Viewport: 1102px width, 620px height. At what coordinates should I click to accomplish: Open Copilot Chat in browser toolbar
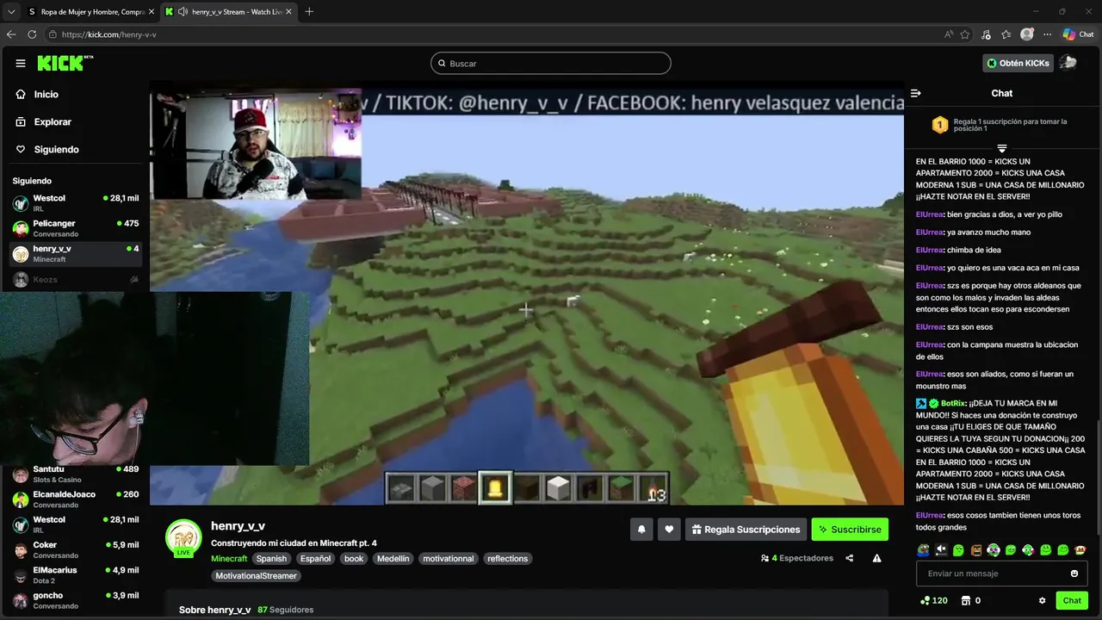pos(1079,34)
